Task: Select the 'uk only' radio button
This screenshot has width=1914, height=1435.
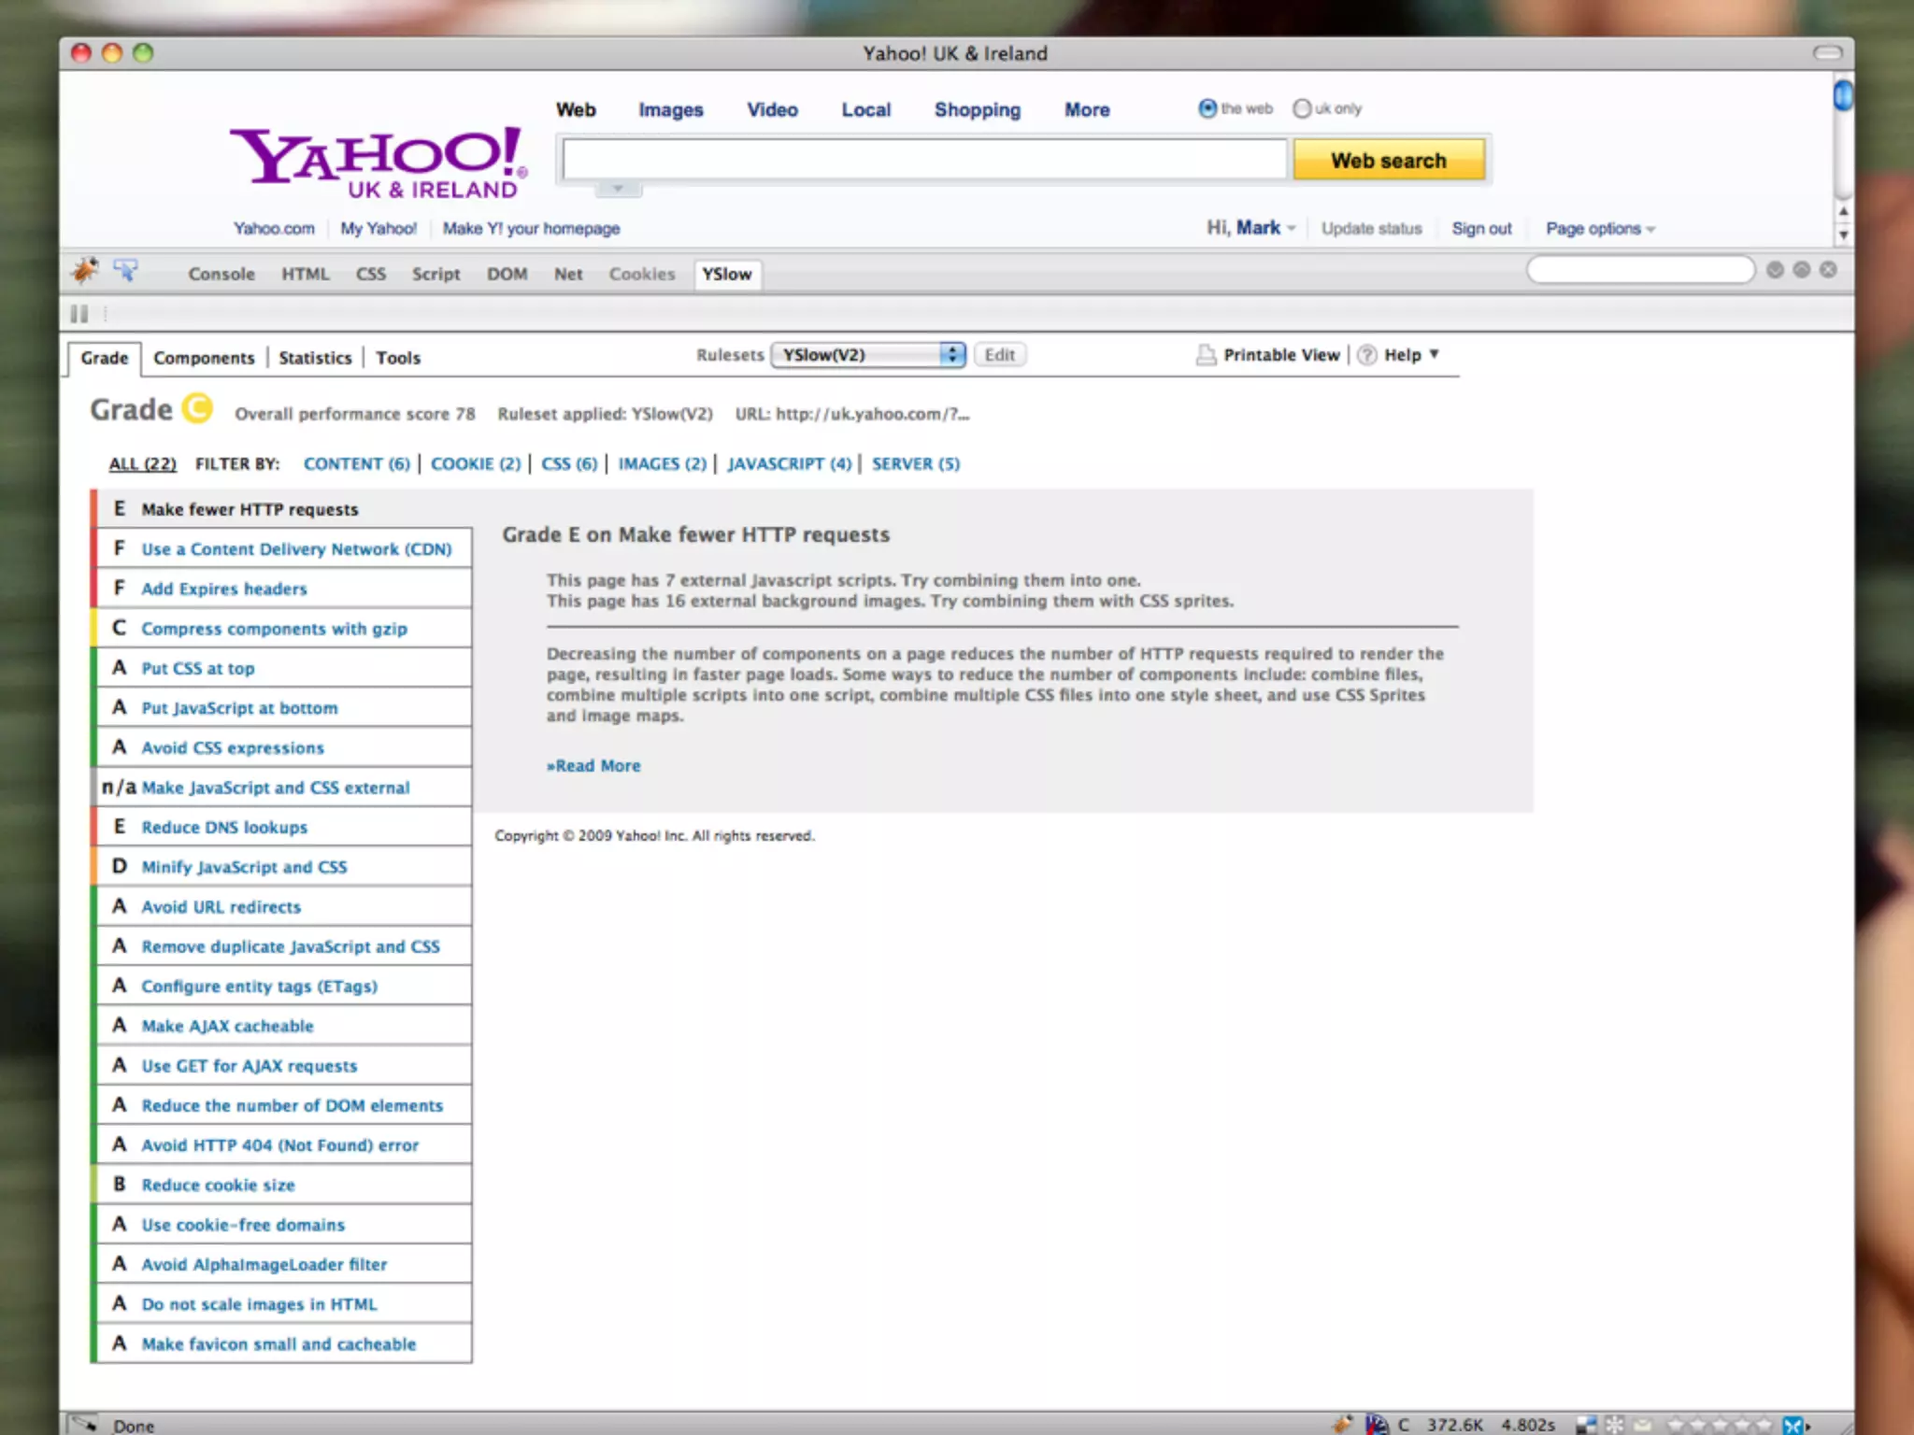Action: 1302,108
